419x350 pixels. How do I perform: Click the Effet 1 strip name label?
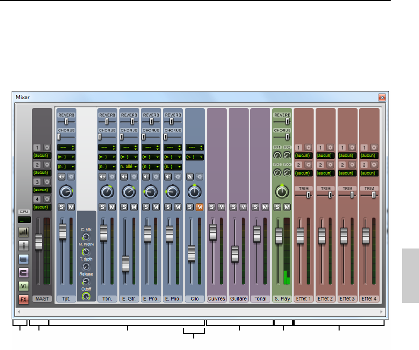click(x=304, y=299)
